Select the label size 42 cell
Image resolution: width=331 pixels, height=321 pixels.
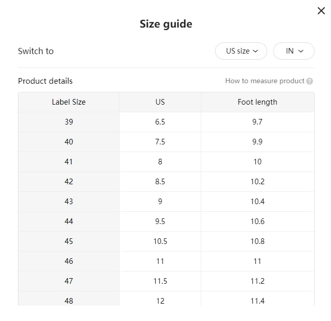[68, 182]
